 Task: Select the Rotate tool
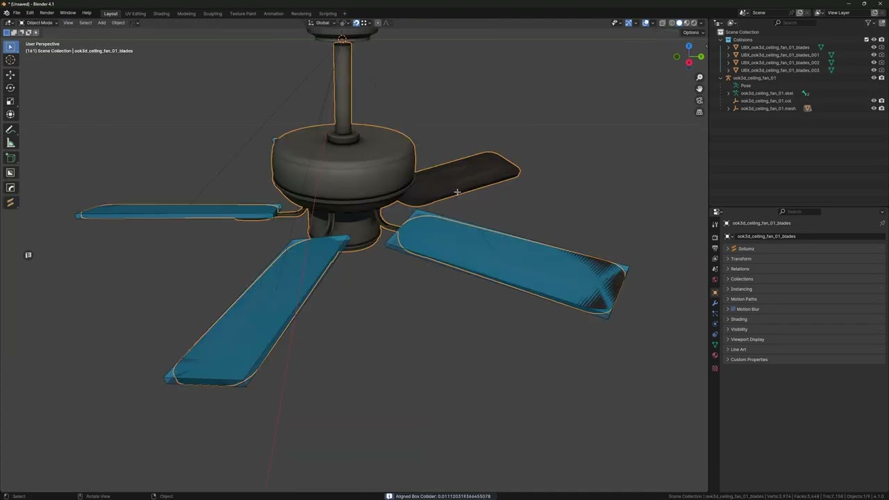click(10, 88)
